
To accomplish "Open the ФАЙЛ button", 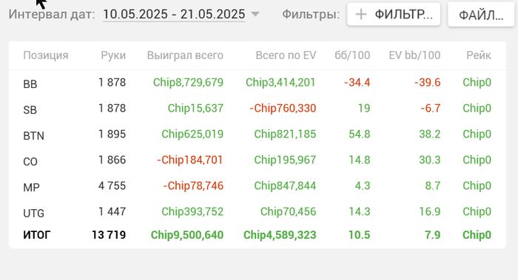I will 481,15.
